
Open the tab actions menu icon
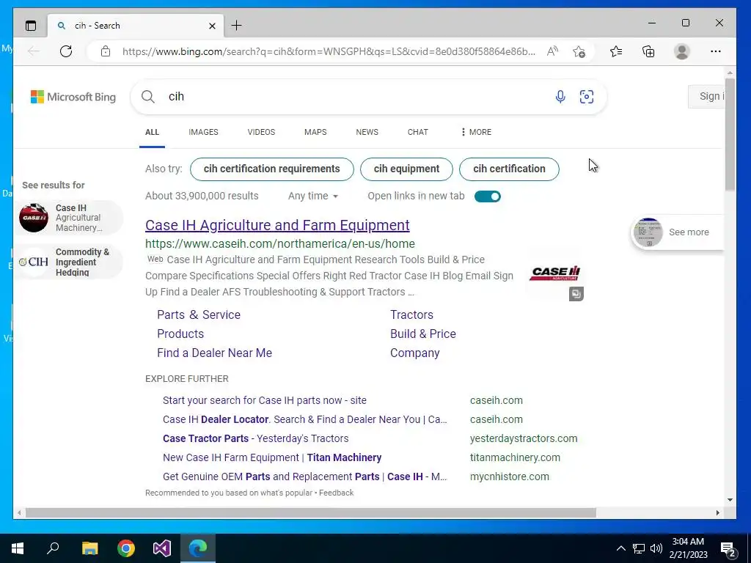coord(31,26)
